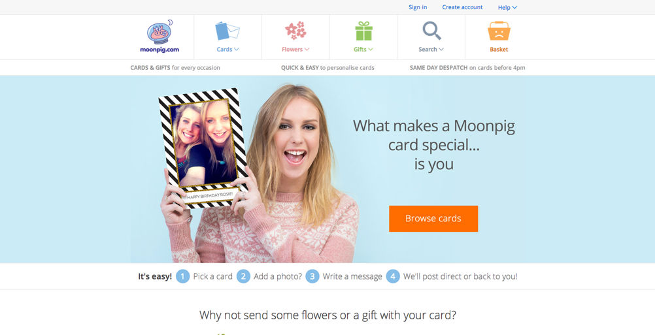The width and height of the screenshot is (655, 335).
Task: Click the green gift box icon
Action: point(363,31)
